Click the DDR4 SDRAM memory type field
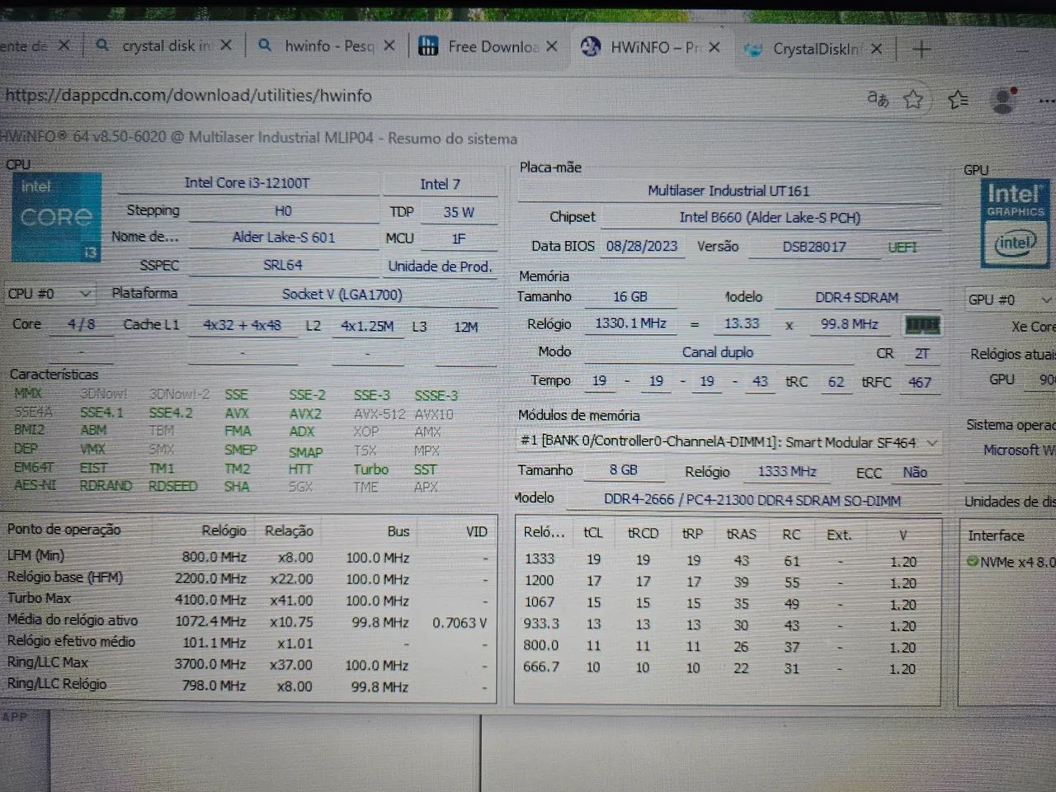Screen dimensions: 1056x792 click(x=857, y=298)
